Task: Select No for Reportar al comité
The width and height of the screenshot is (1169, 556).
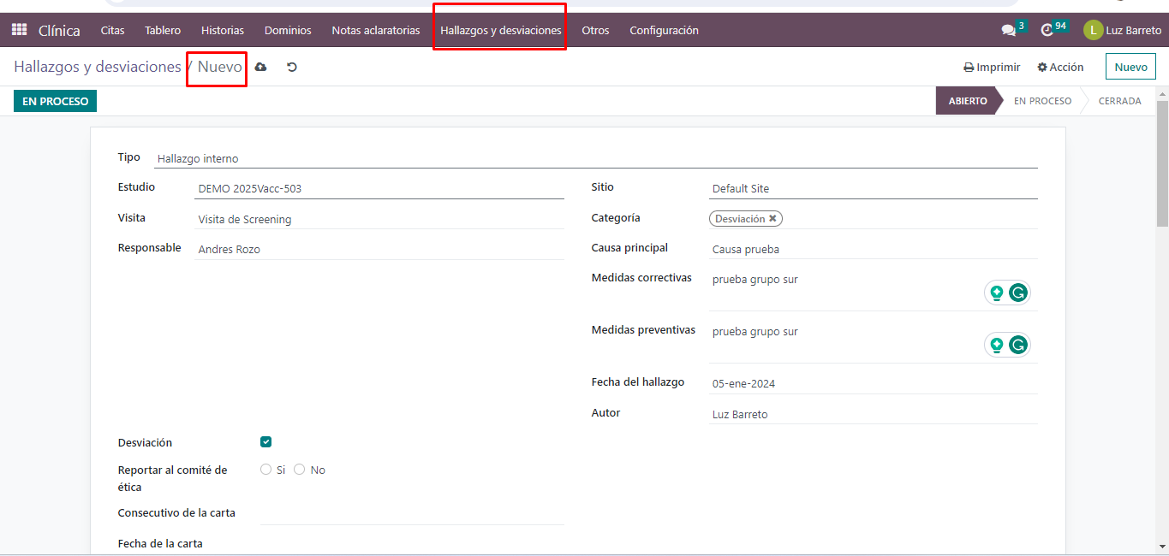Action: [x=300, y=470]
